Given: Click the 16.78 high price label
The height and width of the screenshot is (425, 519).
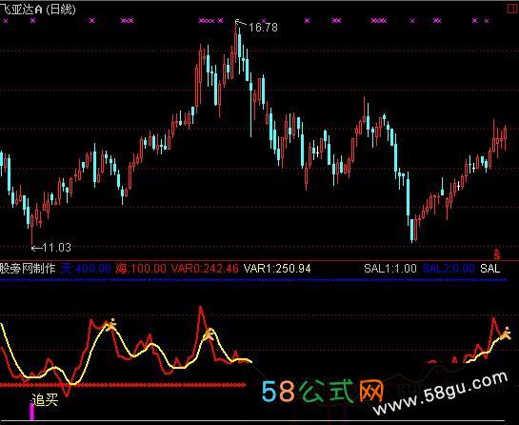Looking at the screenshot, I should tap(263, 28).
